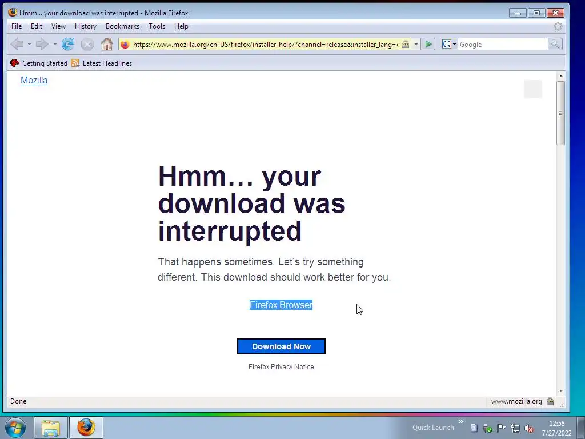Click the green Go arrow button
This screenshot has width=585, height=439.
click(428, 45)
